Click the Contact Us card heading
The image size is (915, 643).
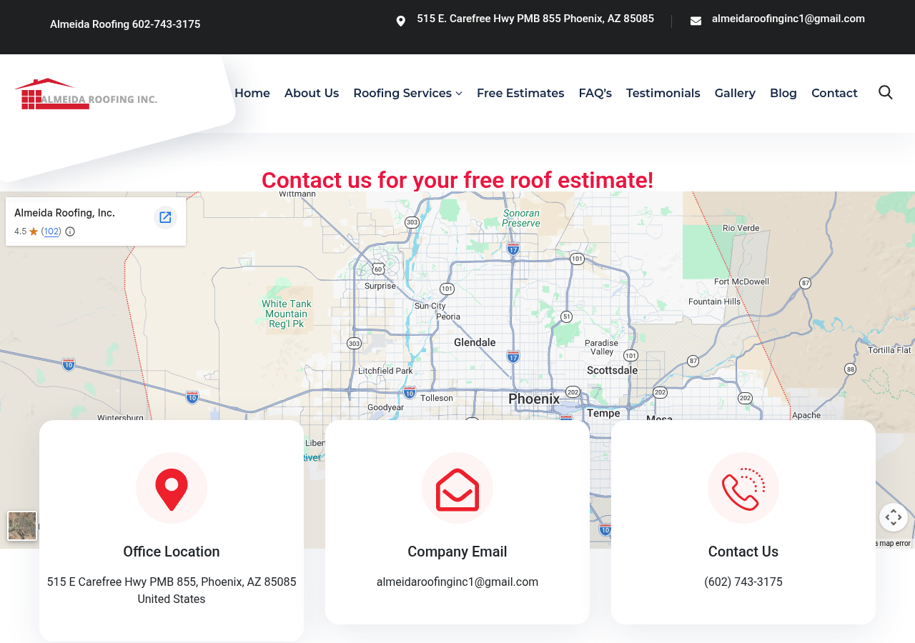point(743,552)
